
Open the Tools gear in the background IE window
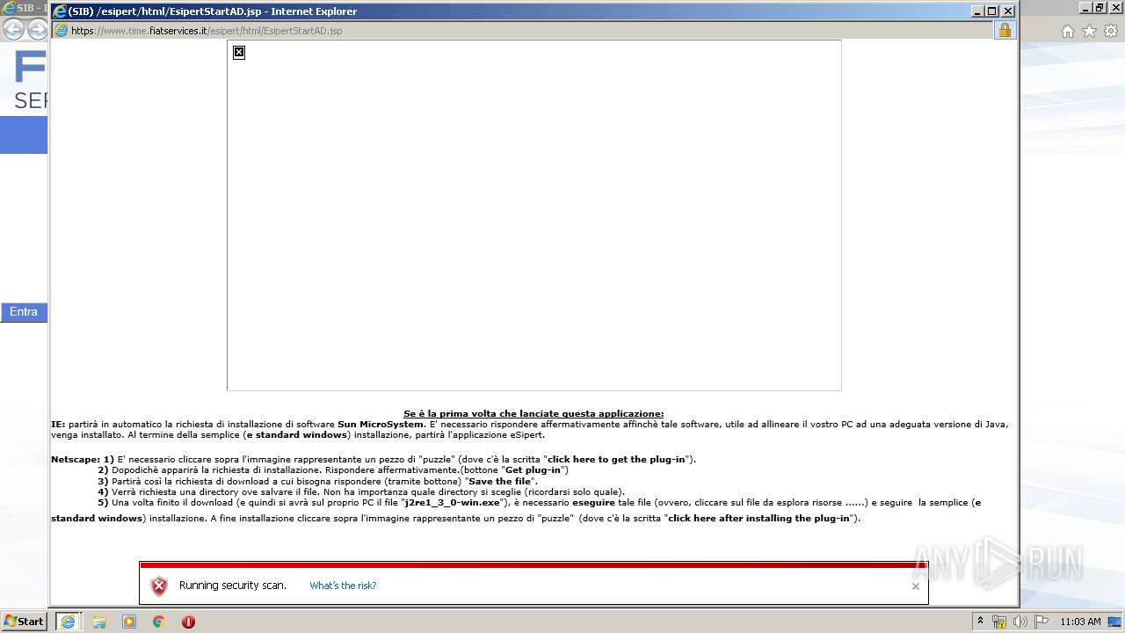click(x=1111, y=32)
